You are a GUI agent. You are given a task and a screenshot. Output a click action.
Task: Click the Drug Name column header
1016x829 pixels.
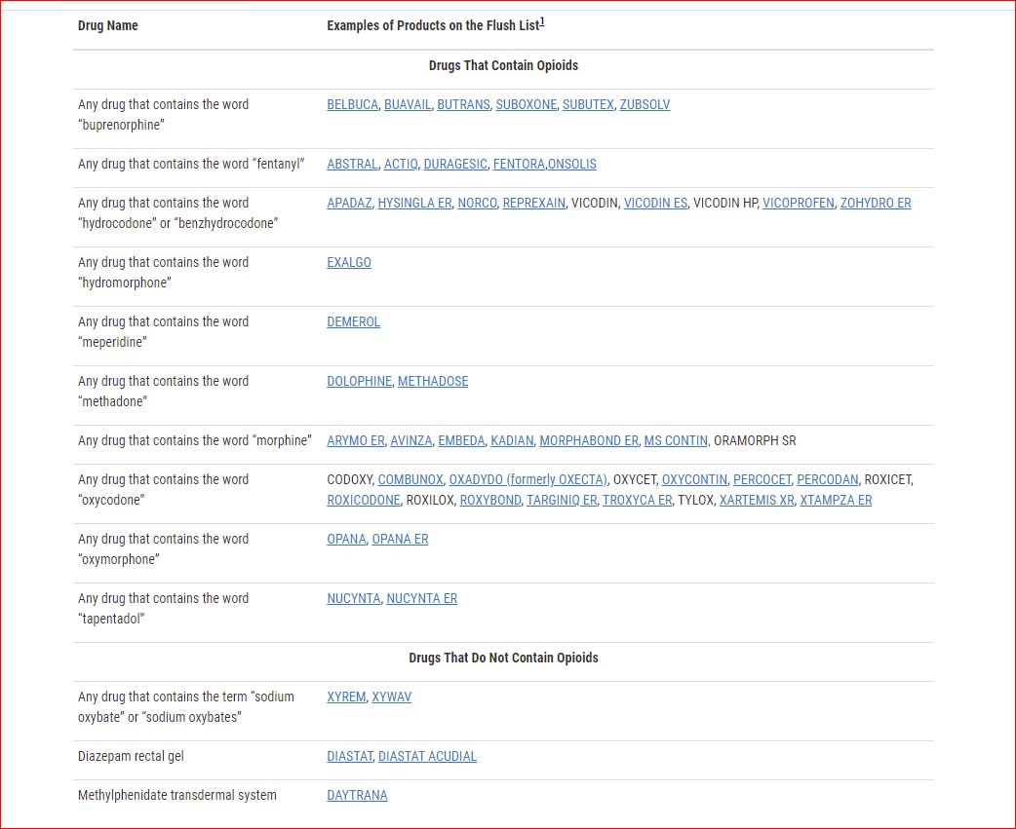108,26
